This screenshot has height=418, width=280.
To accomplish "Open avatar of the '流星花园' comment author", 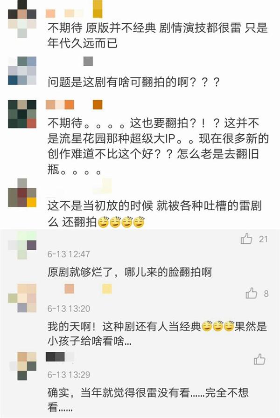I will coord(22,114).
